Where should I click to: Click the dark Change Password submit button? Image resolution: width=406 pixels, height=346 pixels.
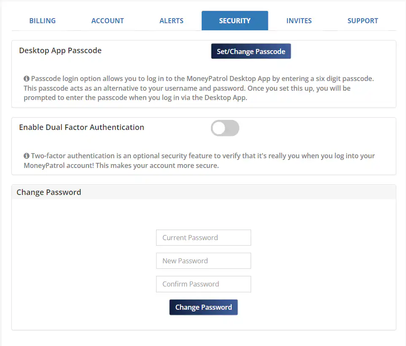click(203, 307)
